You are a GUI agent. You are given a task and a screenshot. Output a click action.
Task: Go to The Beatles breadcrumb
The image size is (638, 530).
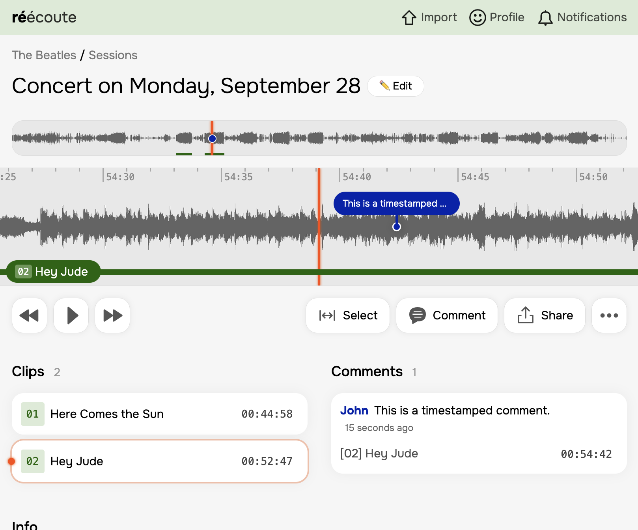point(44,55)
